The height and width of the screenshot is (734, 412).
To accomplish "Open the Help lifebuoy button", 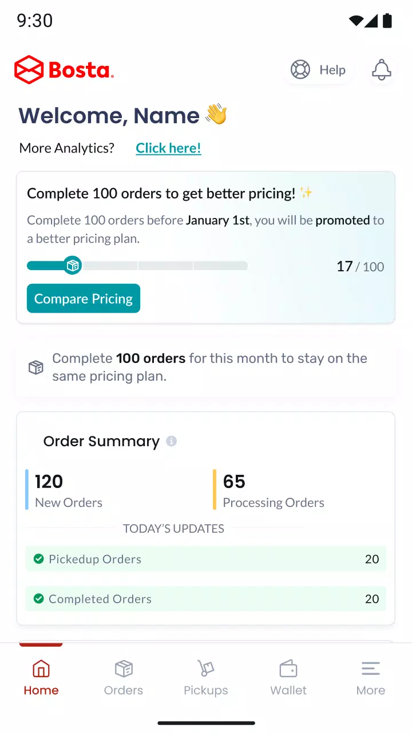I will [x=318, y=70].
